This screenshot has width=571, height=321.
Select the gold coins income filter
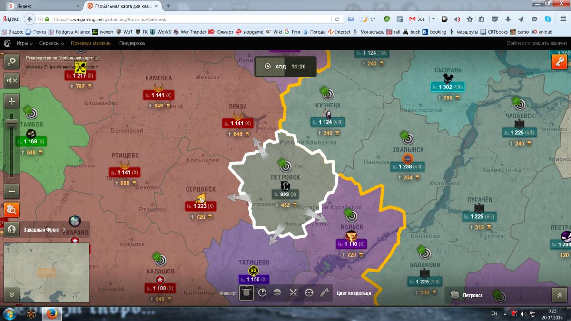click(277, 292)
